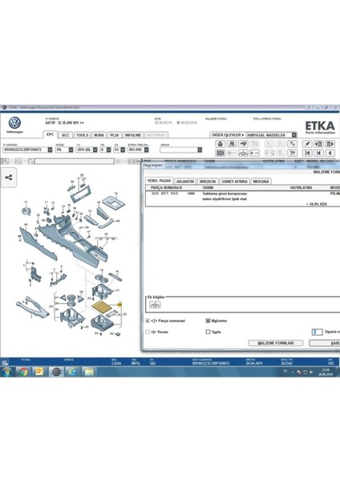Expand the year dropdown showing 2011
This screenshot has height=482, width=340.
pyautogui.click(x=95, y=149)
